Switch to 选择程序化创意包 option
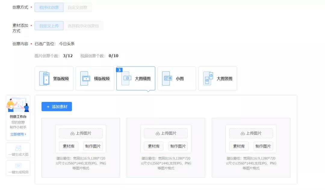The width and height of the screenshot is (325, 190). (83, 26)
